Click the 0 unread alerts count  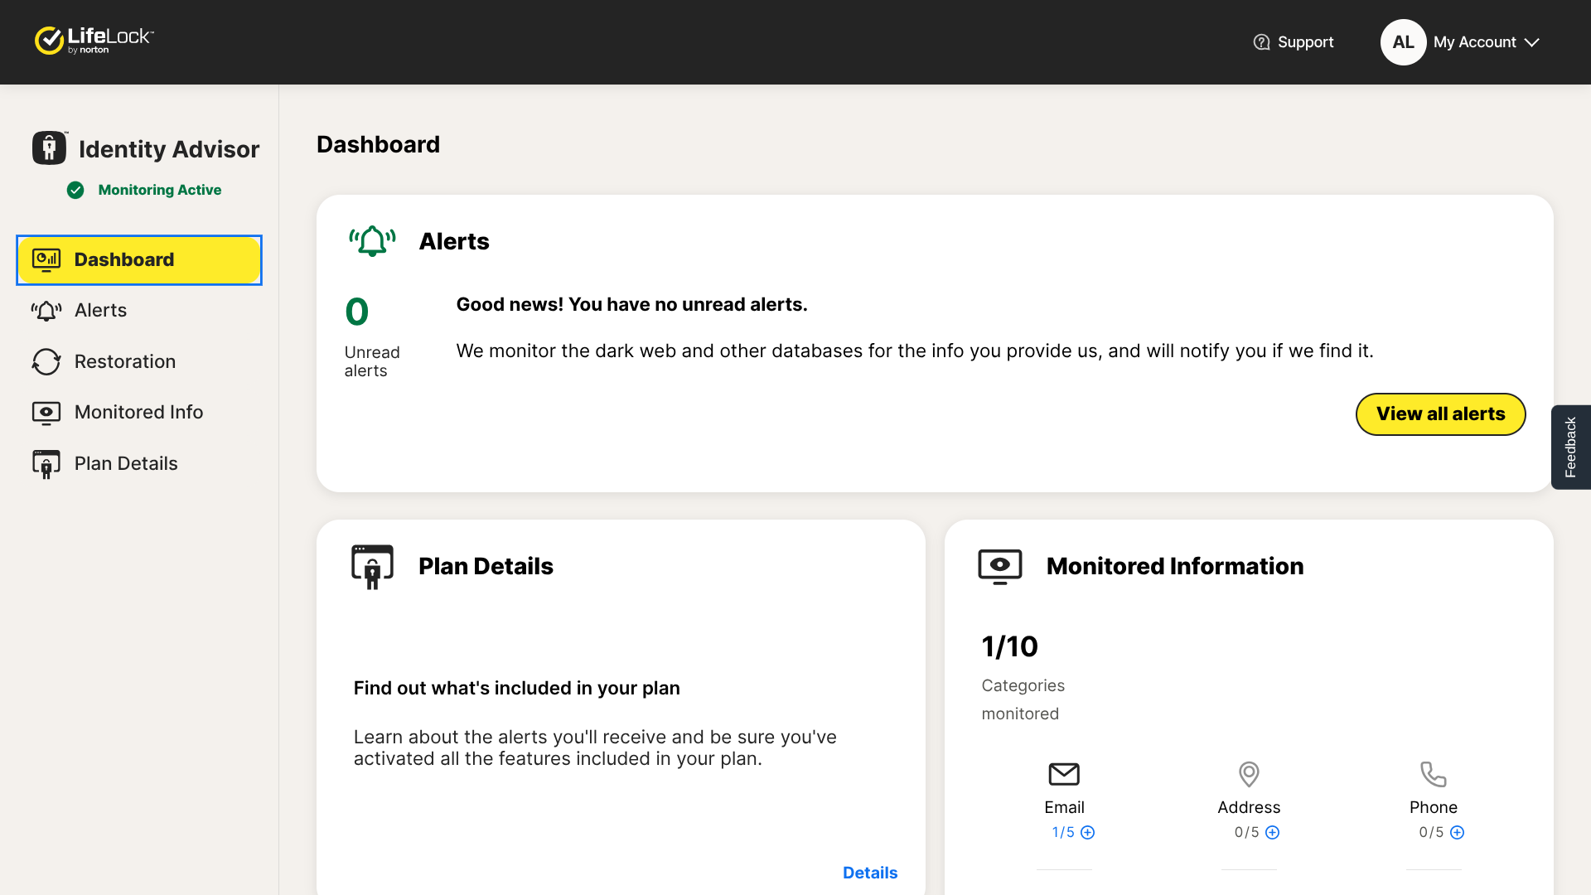point(357,312)
